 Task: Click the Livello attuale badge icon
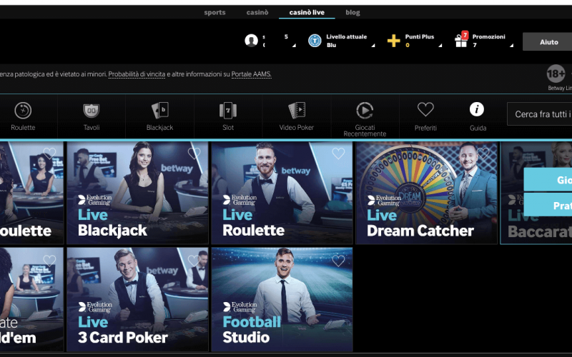click(x=315, y=41)
